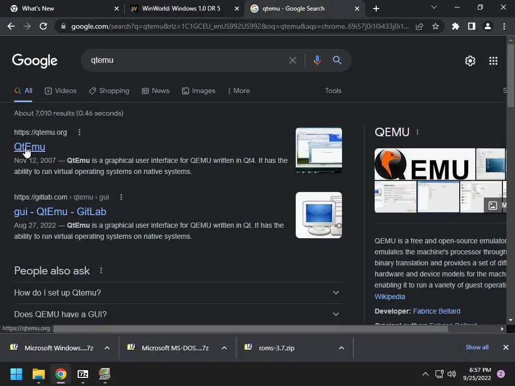Open the volume control in the tray
Image resolution: width=515 pixels, height=386 pixels.
452,374
